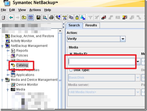Click the printer icon

(x=51, y=18)
